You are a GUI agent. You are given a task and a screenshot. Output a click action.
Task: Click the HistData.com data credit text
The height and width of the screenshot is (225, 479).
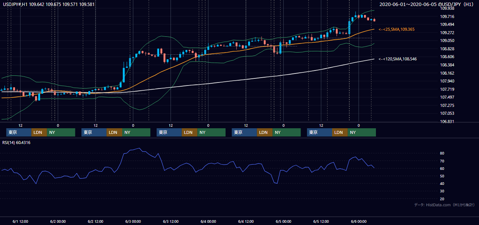tap(445, 205)
